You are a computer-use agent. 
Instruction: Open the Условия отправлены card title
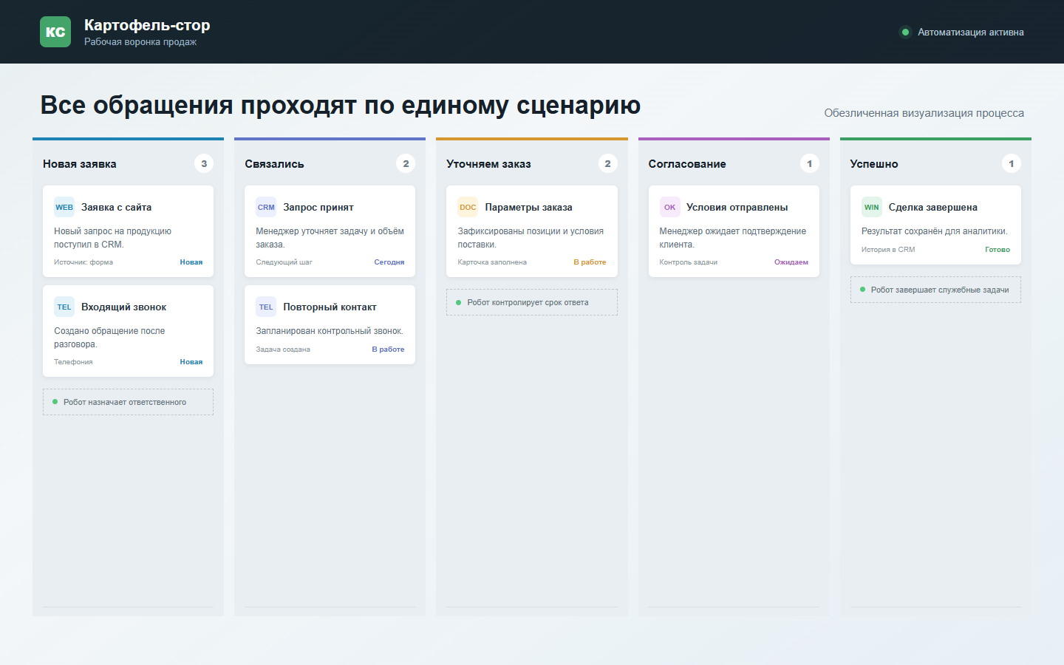[737, 207]
